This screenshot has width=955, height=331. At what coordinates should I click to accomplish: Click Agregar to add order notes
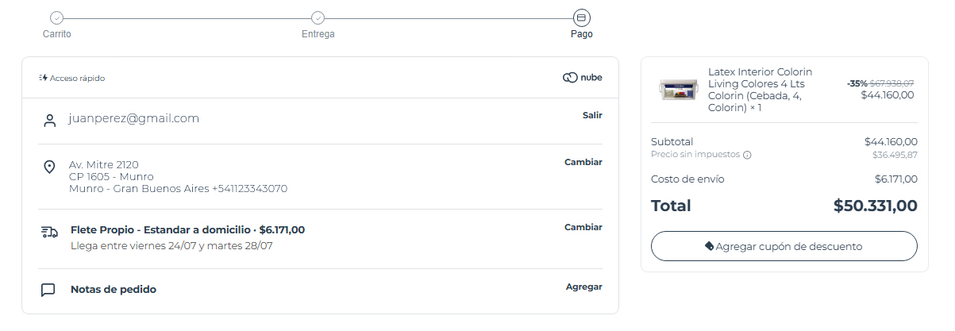(x=584, y=287)
